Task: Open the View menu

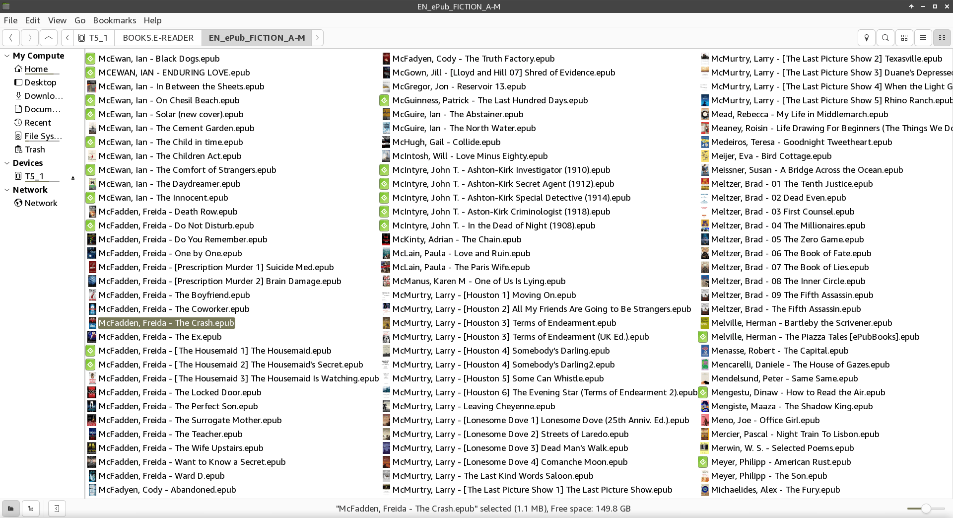Action: point(57,20)
